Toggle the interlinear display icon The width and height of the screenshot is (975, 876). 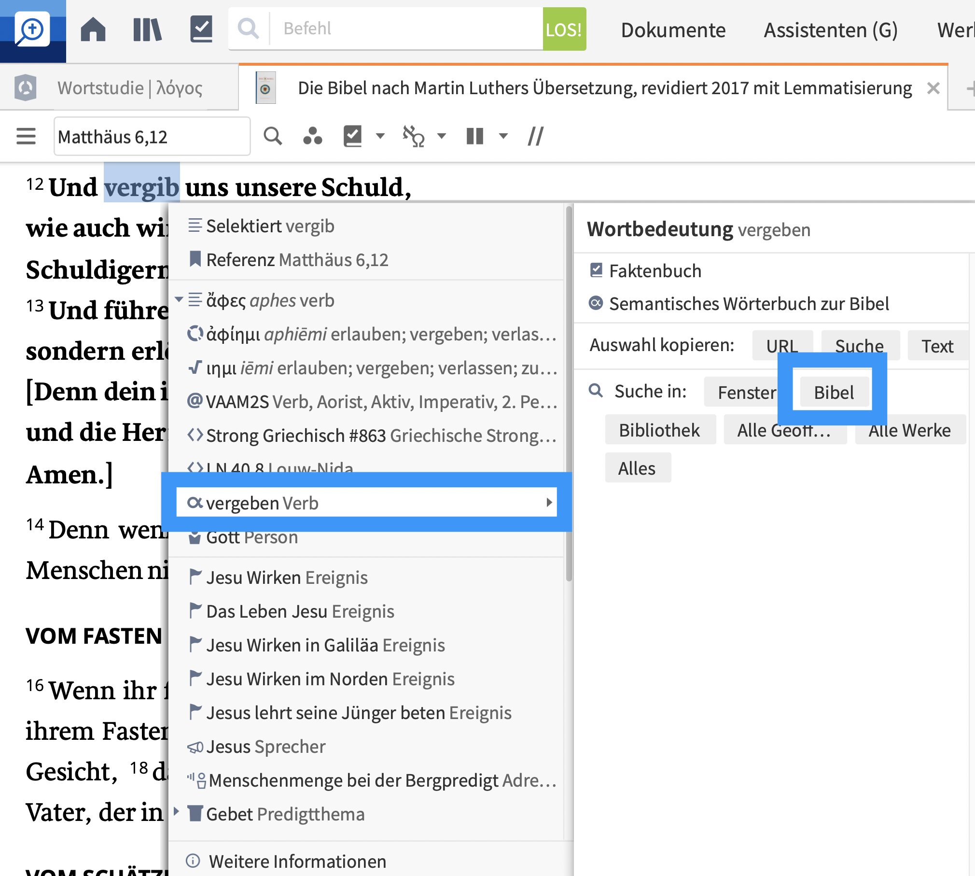[x=413, y=137]
